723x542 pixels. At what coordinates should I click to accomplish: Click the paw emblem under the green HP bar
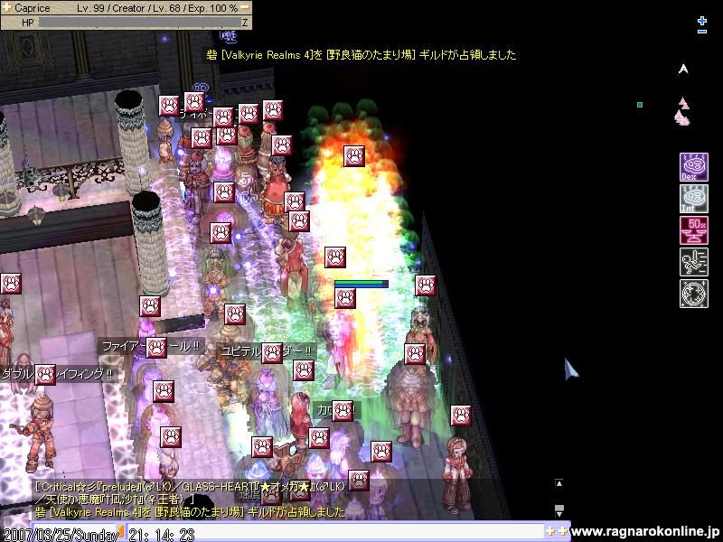click(345, 298)
